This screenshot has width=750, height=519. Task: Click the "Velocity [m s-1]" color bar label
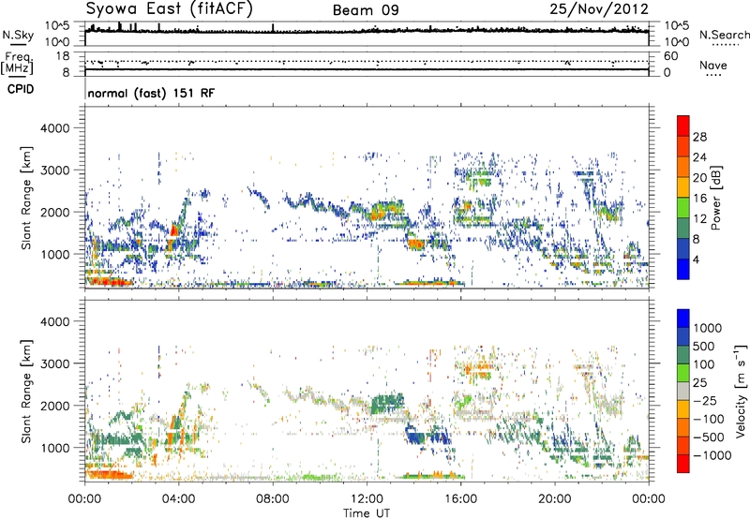[742, 391]
